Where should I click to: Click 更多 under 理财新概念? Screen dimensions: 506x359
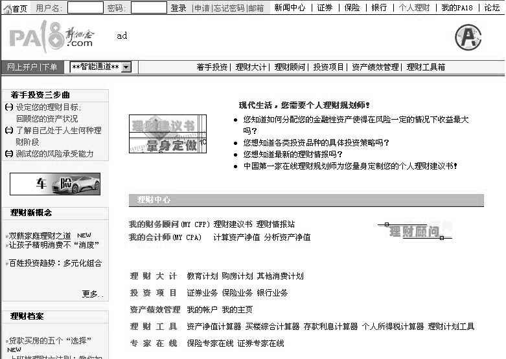click(x=92, y=294)
